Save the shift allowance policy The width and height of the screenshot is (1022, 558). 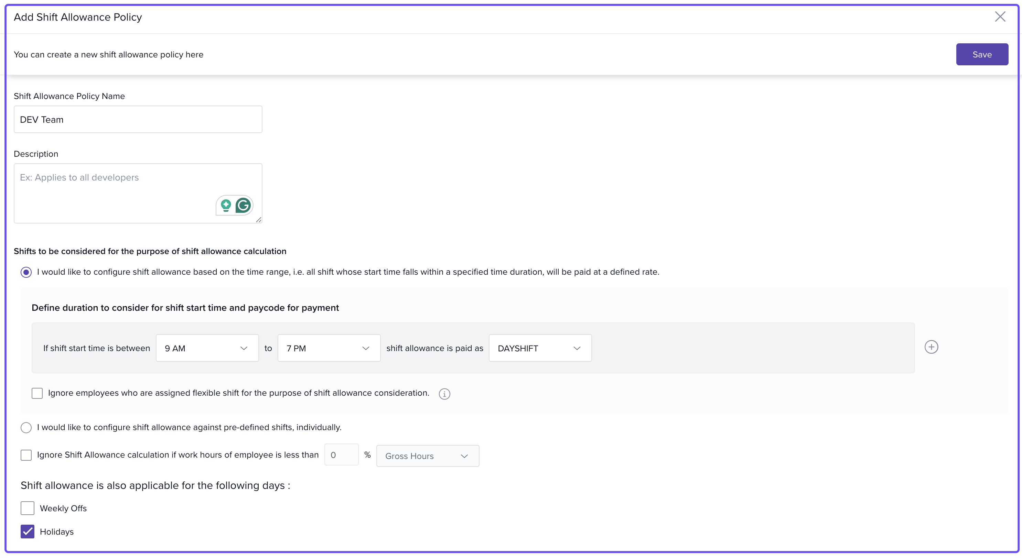[981, 54]
